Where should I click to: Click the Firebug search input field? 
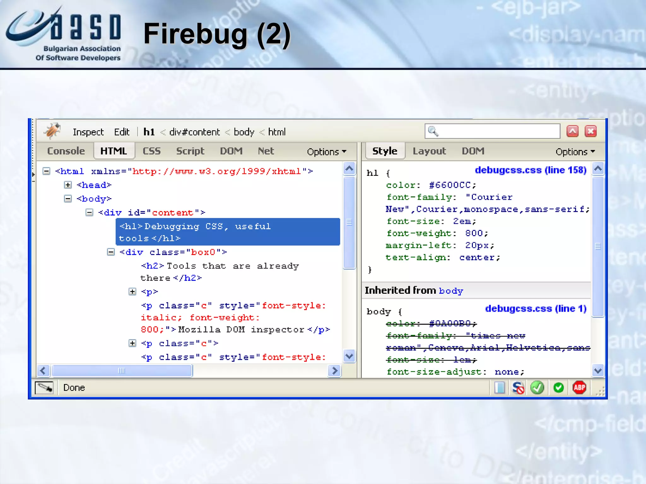(x=492, y=131)
